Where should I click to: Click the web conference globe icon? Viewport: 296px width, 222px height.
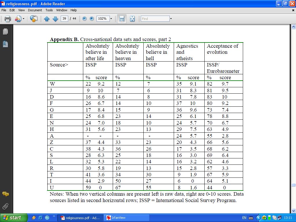[34, 19]
